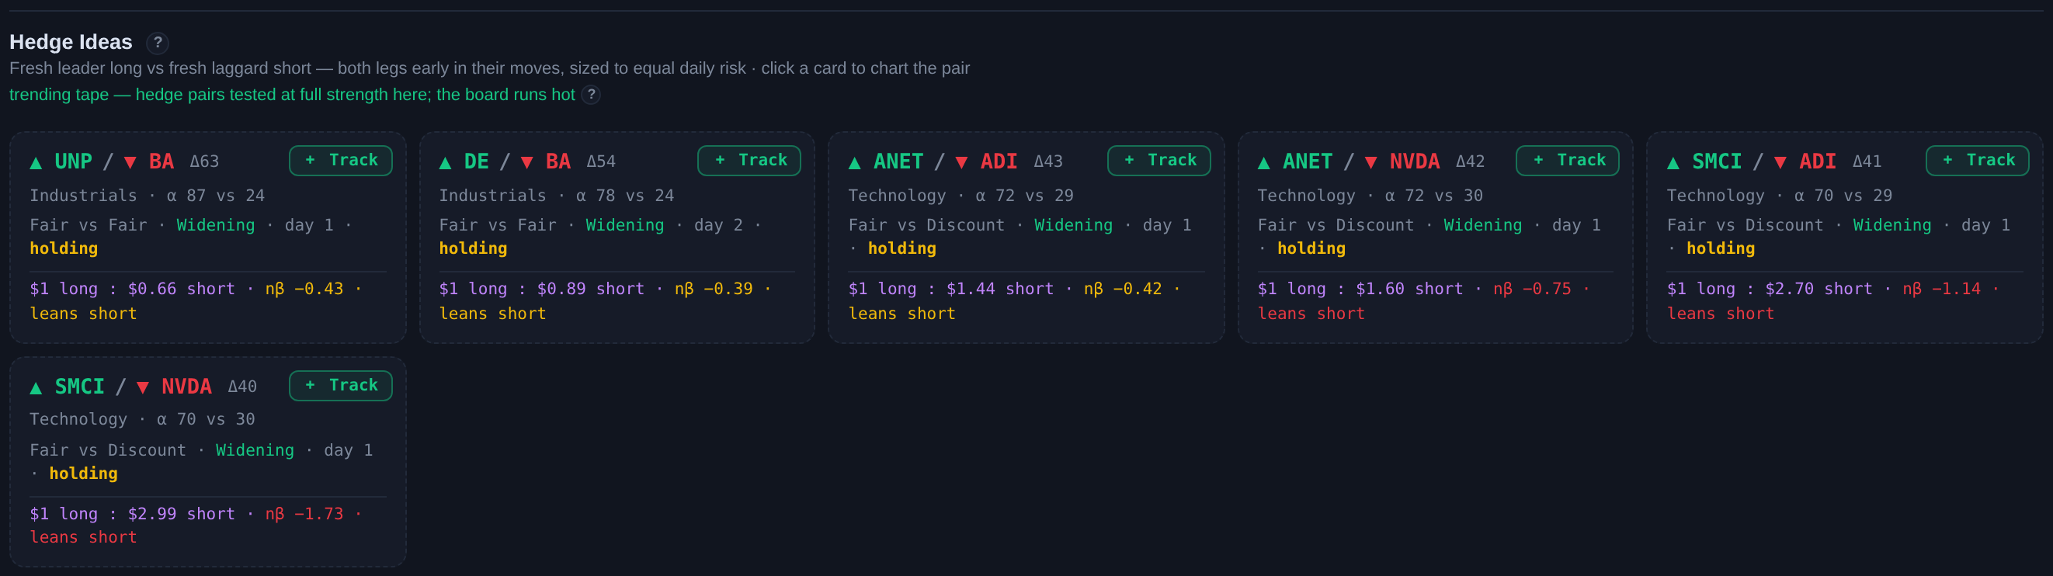Click 'Technology · α 70 vs 30' line
Image resolution: width=2053 pixels, height=576 pixels.
pyautogui.click(x=143, y=420)
